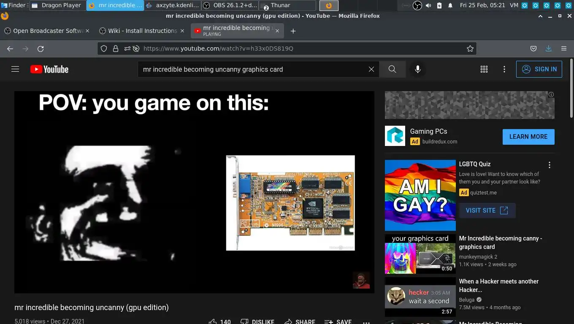This screenshot has width=574, height=324.
Task: Switch to Thunar taskbar window
Action: click(x=287, y=5)
